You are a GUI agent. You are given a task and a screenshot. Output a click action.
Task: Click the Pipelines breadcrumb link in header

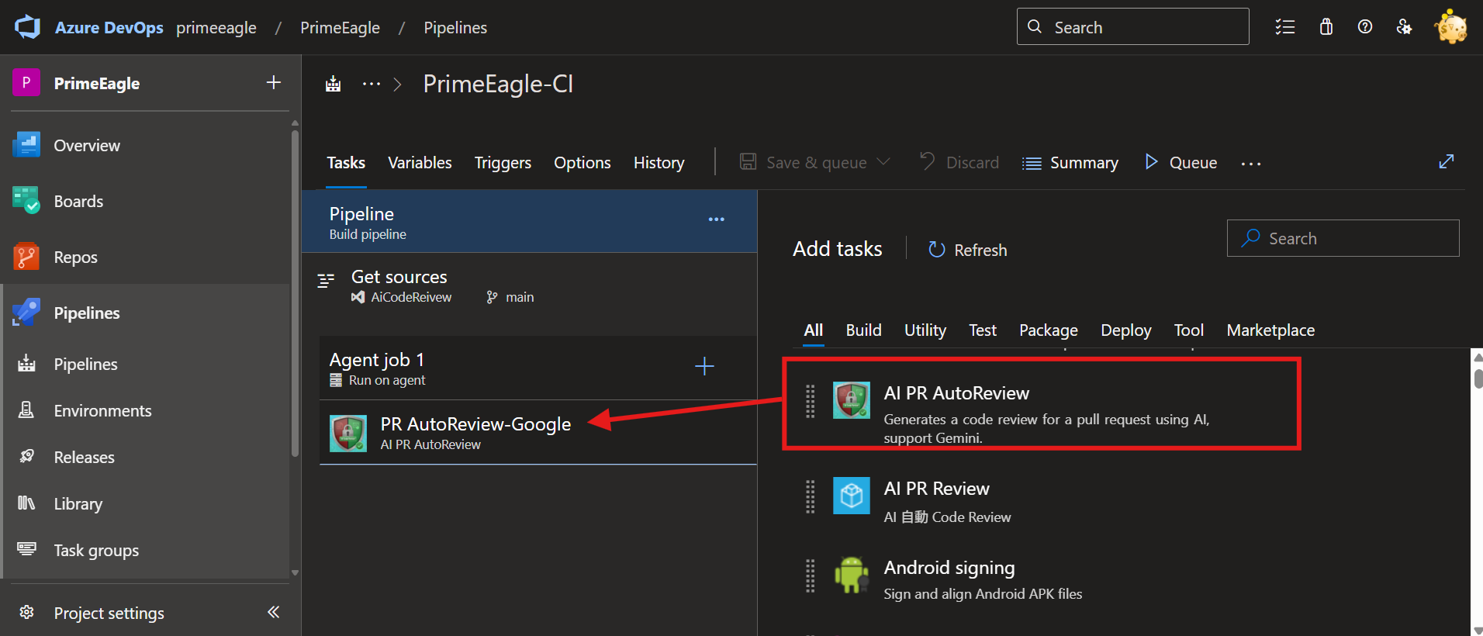[455, 28]
